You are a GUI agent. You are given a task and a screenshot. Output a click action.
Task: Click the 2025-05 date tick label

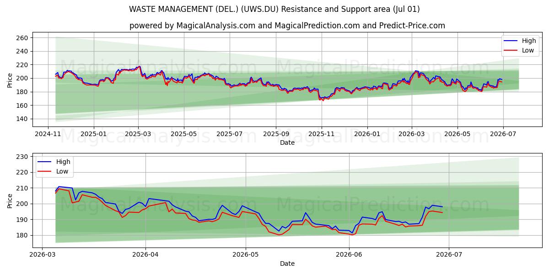point(184,134)
